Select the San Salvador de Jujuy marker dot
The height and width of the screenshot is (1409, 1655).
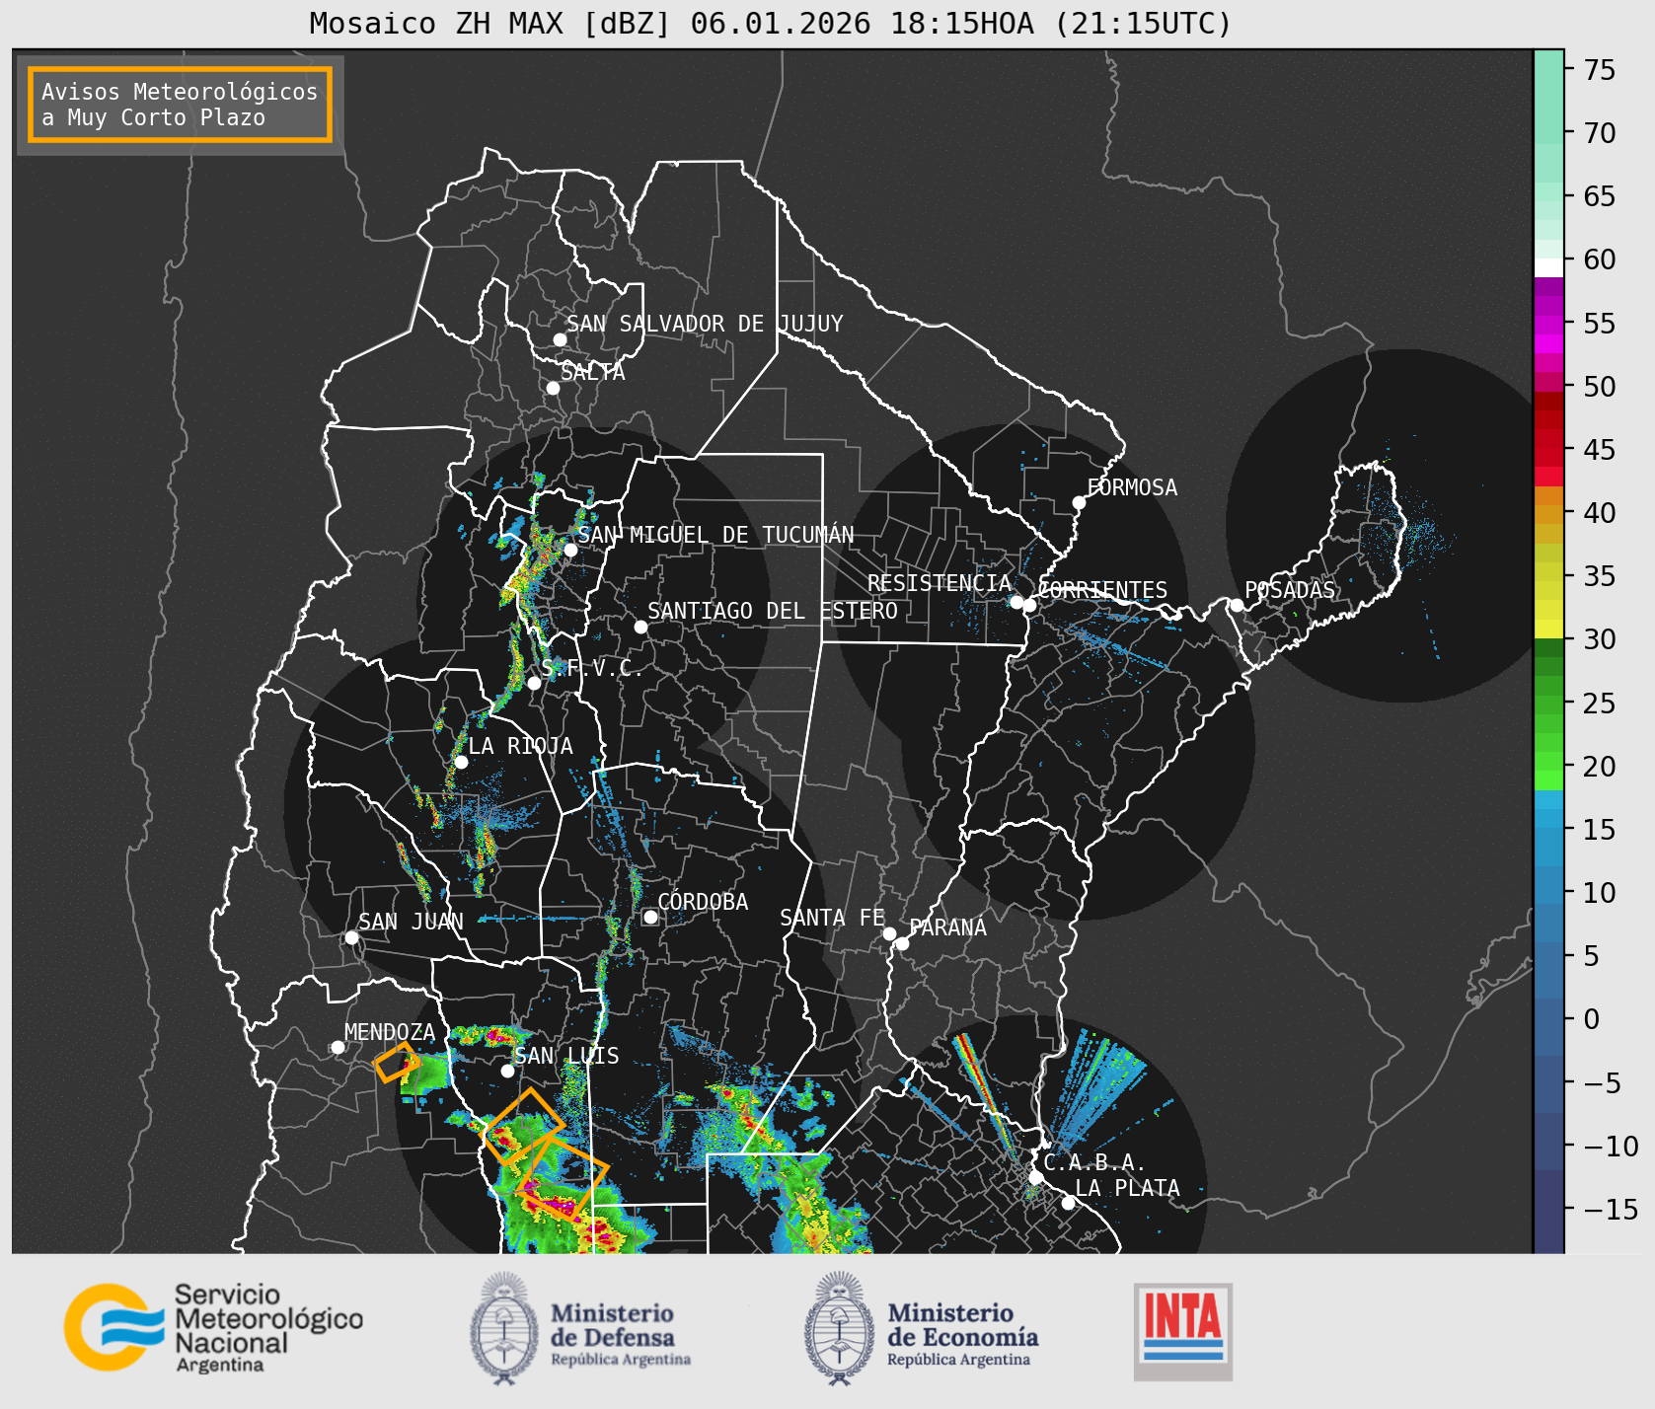(560, 339)
